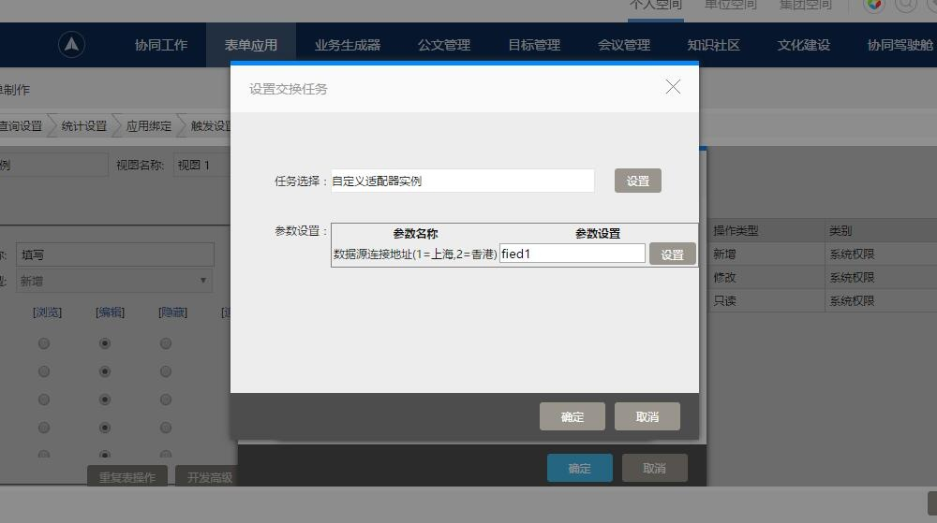Open the 知识社区 menu
This screenshot has height=523, width=937.
click(x=713, y=45)
